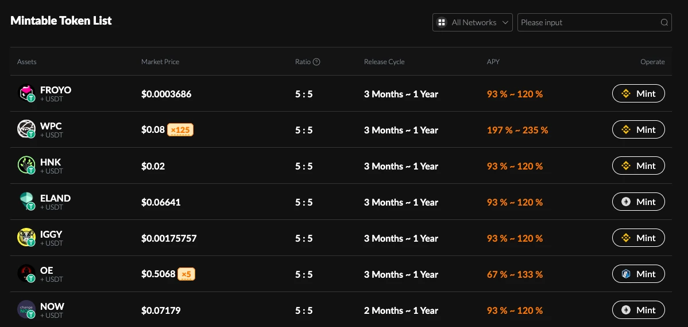Click the Market Price column header
The image size is (688, 327).
pyautogui.click(x=160, y=62)
